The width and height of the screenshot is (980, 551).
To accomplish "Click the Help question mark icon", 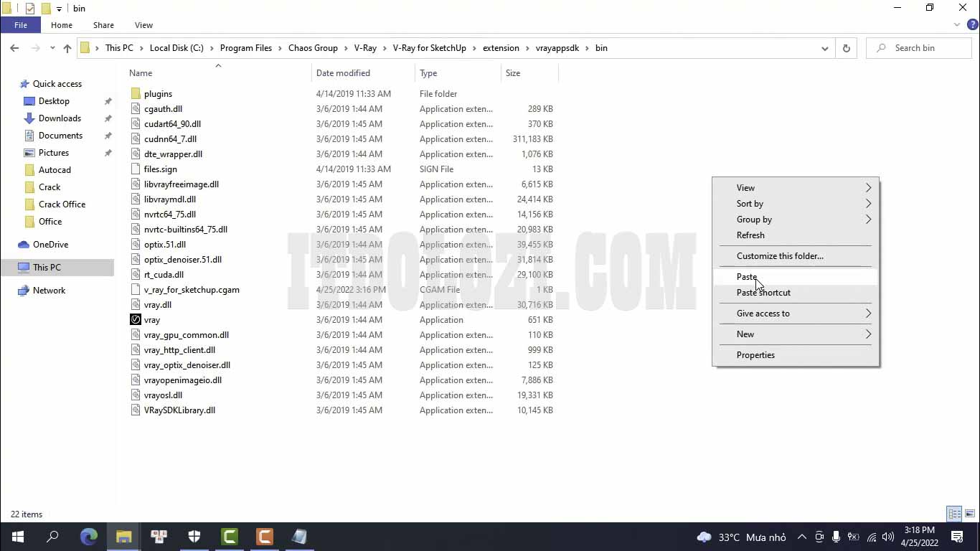I will coord(972,25).
